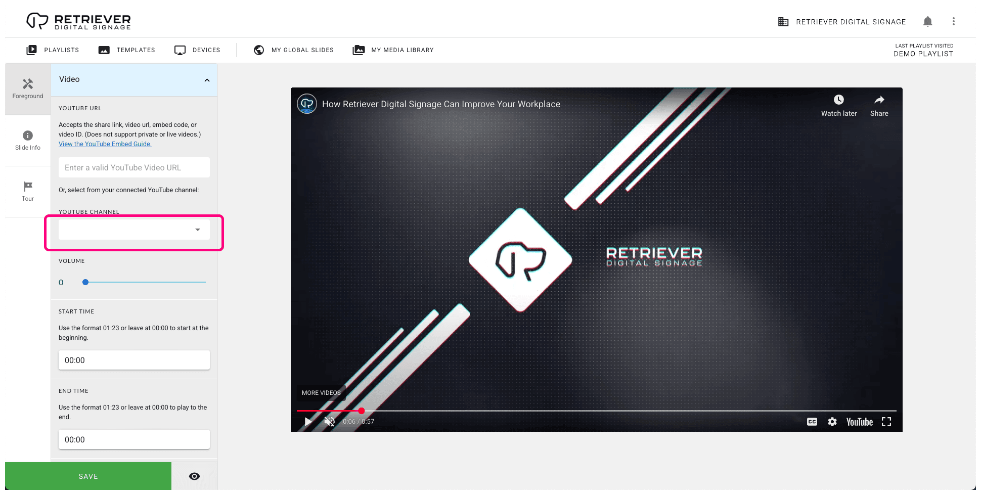Viewport: 981px width, 495px height.
Task: Toggle closed captions on the video
Action: point(812,422)
